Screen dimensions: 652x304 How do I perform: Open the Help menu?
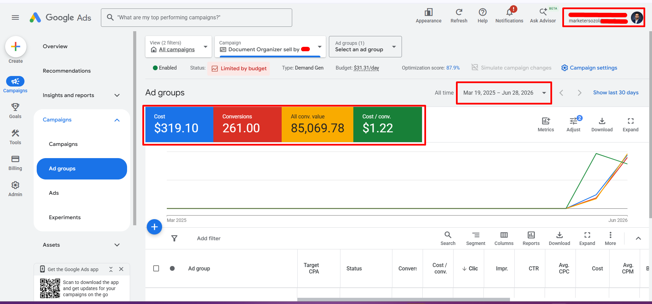[x=482, y=16]
